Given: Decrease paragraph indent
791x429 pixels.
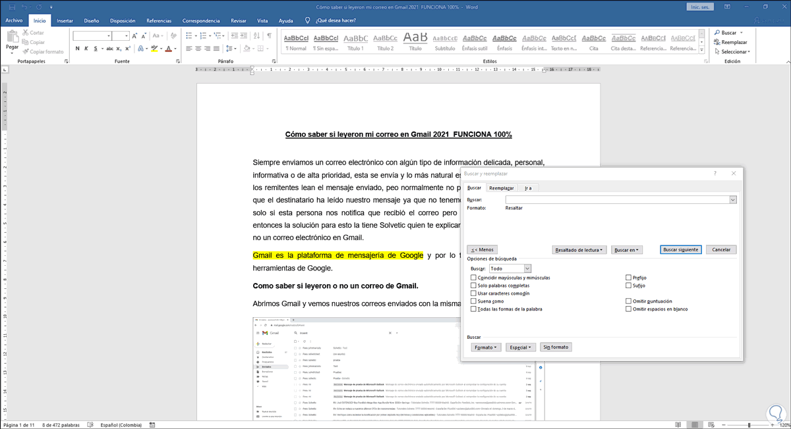Looking at the screenshot, I should [235, 36].
